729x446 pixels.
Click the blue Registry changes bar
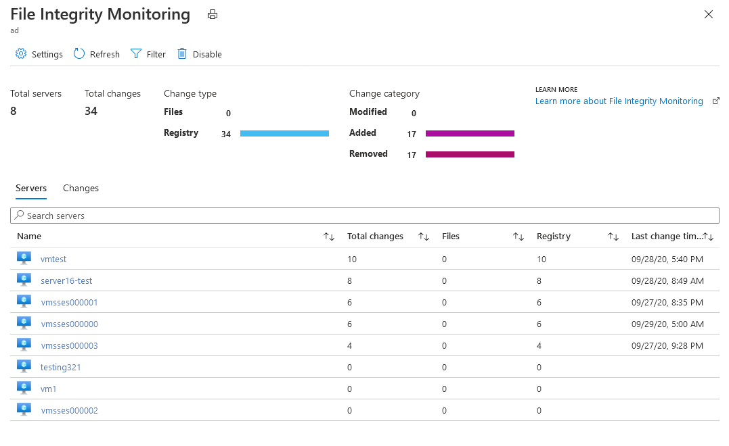(284, 134)
